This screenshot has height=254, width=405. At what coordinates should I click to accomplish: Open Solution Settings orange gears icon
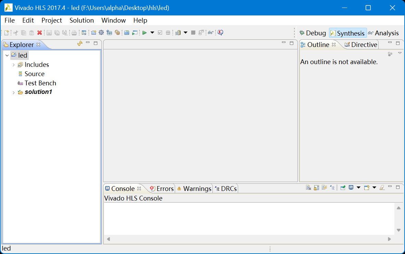(118, 33)
